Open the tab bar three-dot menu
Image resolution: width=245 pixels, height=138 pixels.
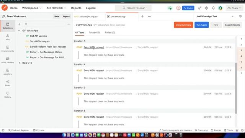149,16
